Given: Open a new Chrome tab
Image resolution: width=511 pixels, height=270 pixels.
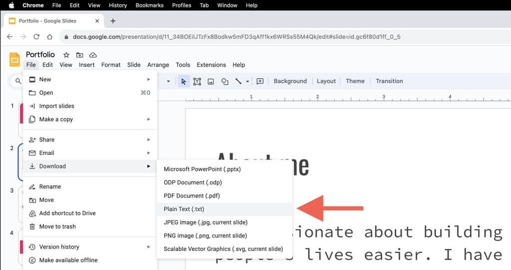Looking at the screenshot, I should (x=113, y=21).
